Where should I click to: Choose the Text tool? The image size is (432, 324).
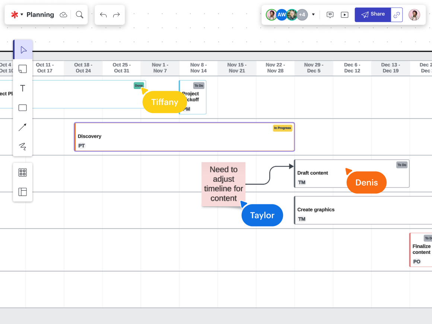(x=23, y=88)
